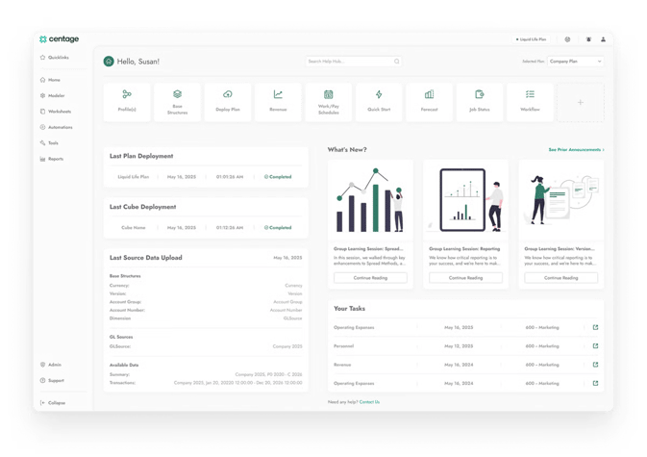Viewport: 647px width, 457px height.
Task: Go to Modeler in the sidebar
Action: [54, 95]
